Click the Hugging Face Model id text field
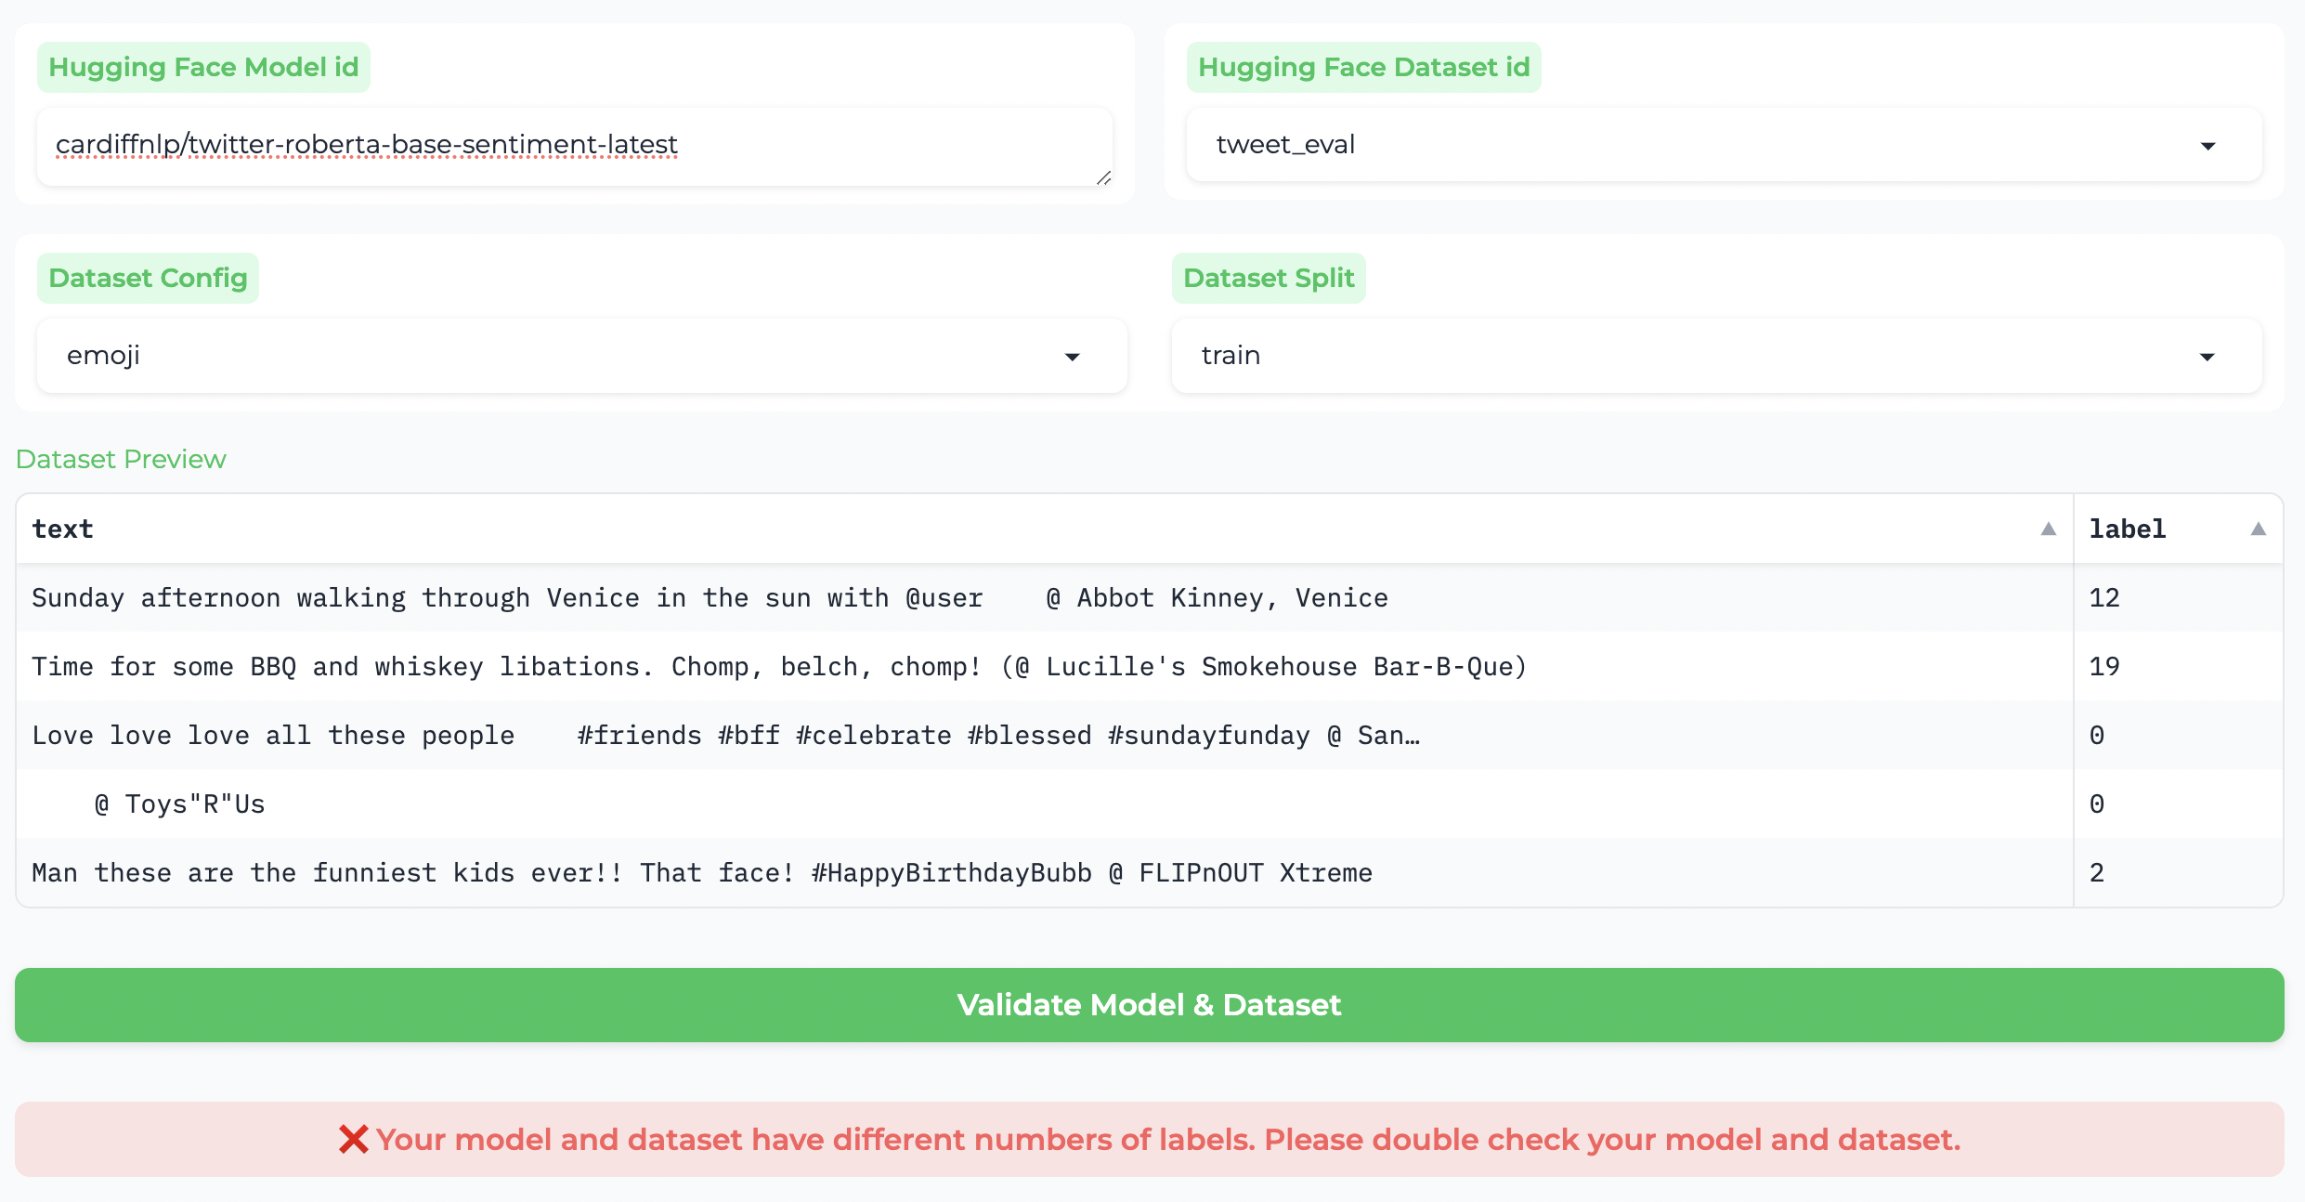Screen dimensions: 2305x1202 click(x=574, y=146)
